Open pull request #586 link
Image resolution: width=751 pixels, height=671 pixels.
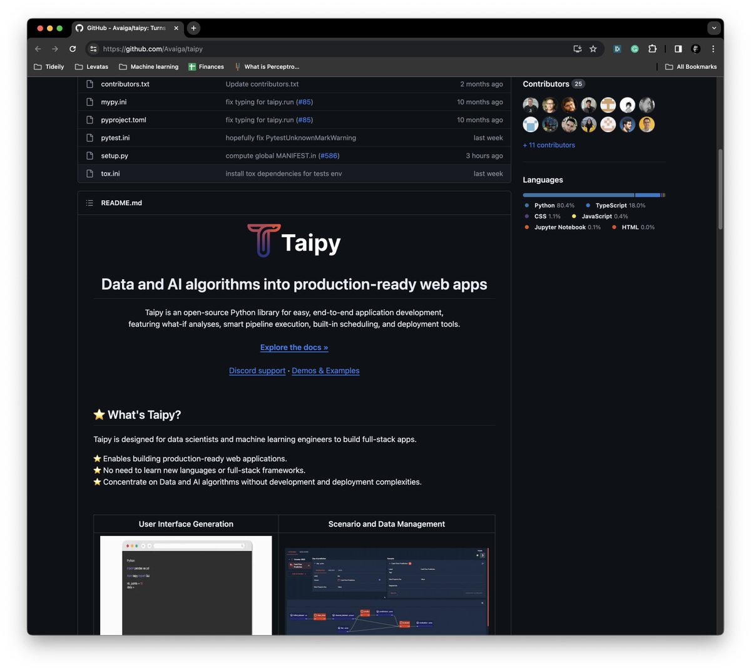[x=329, y=156]
